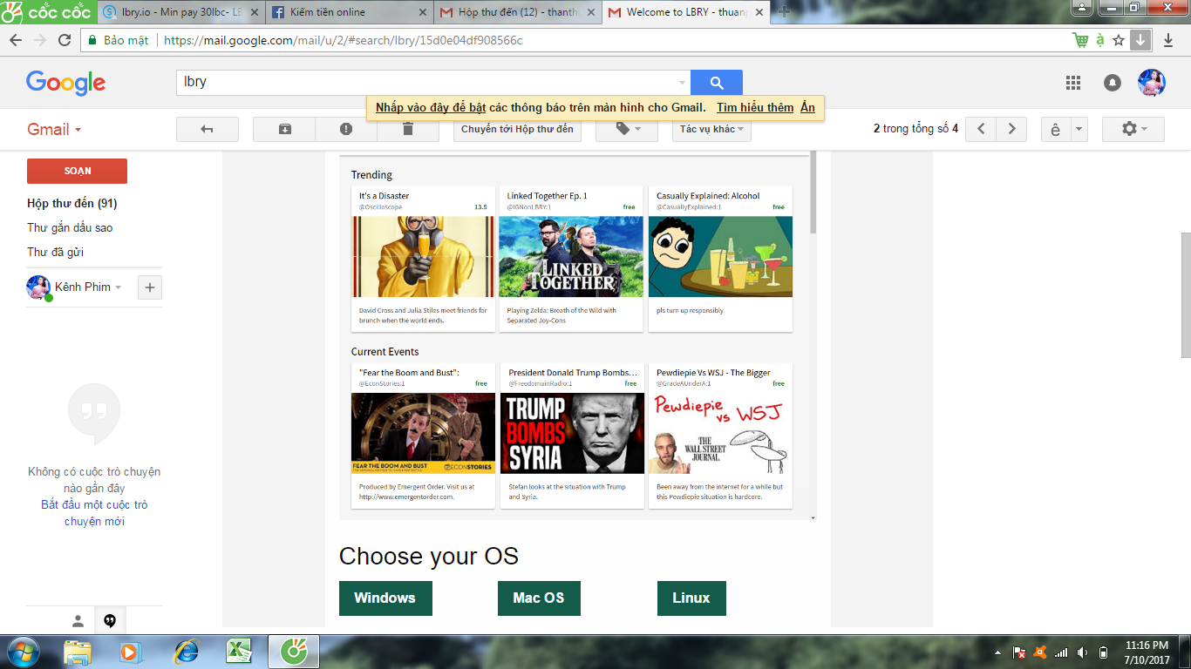Toggle the ê input tools button
Viewport: 1191px width, 669px height.
tap(1056, 129)
